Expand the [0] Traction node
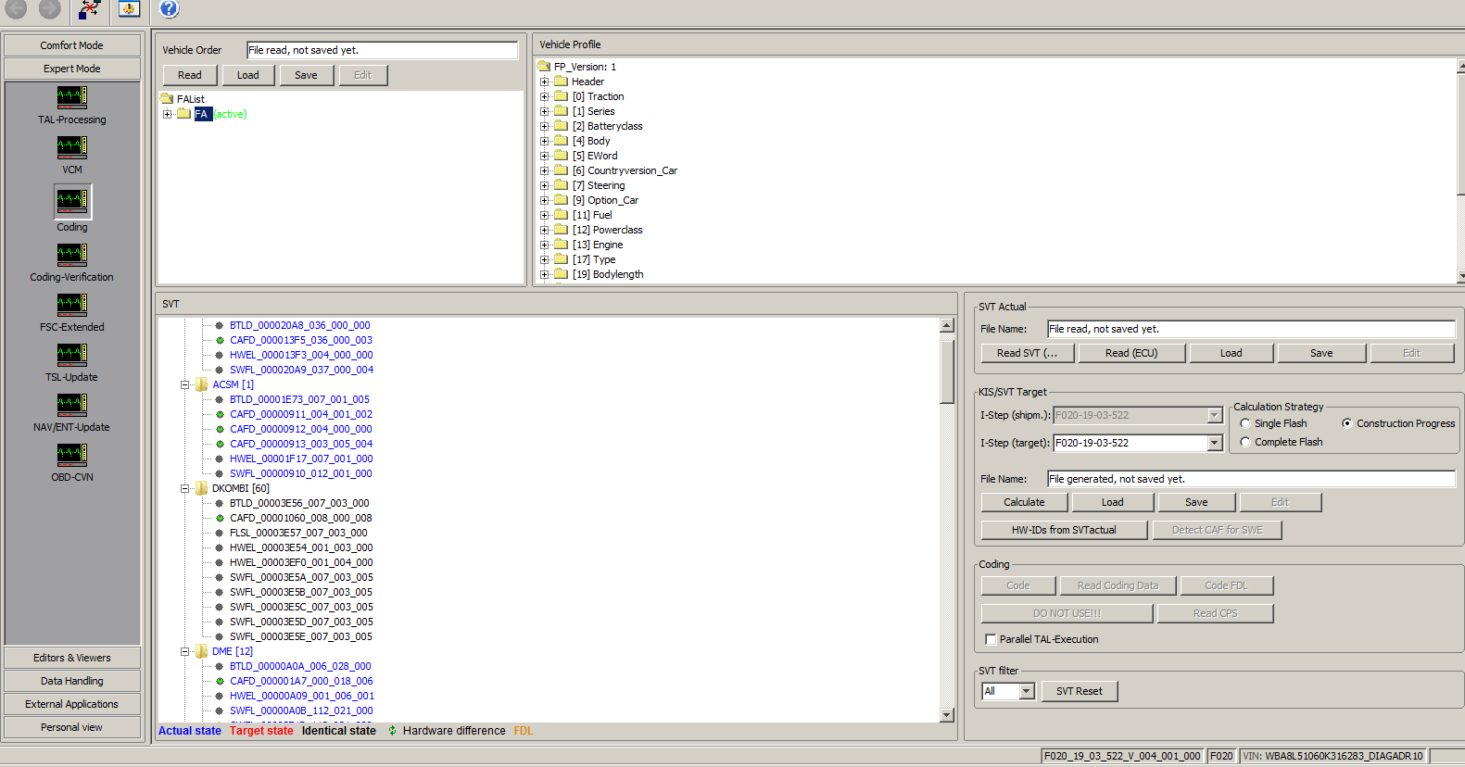Image resolution: width=1465 pixels, height=767 pixels. [545, 96]
